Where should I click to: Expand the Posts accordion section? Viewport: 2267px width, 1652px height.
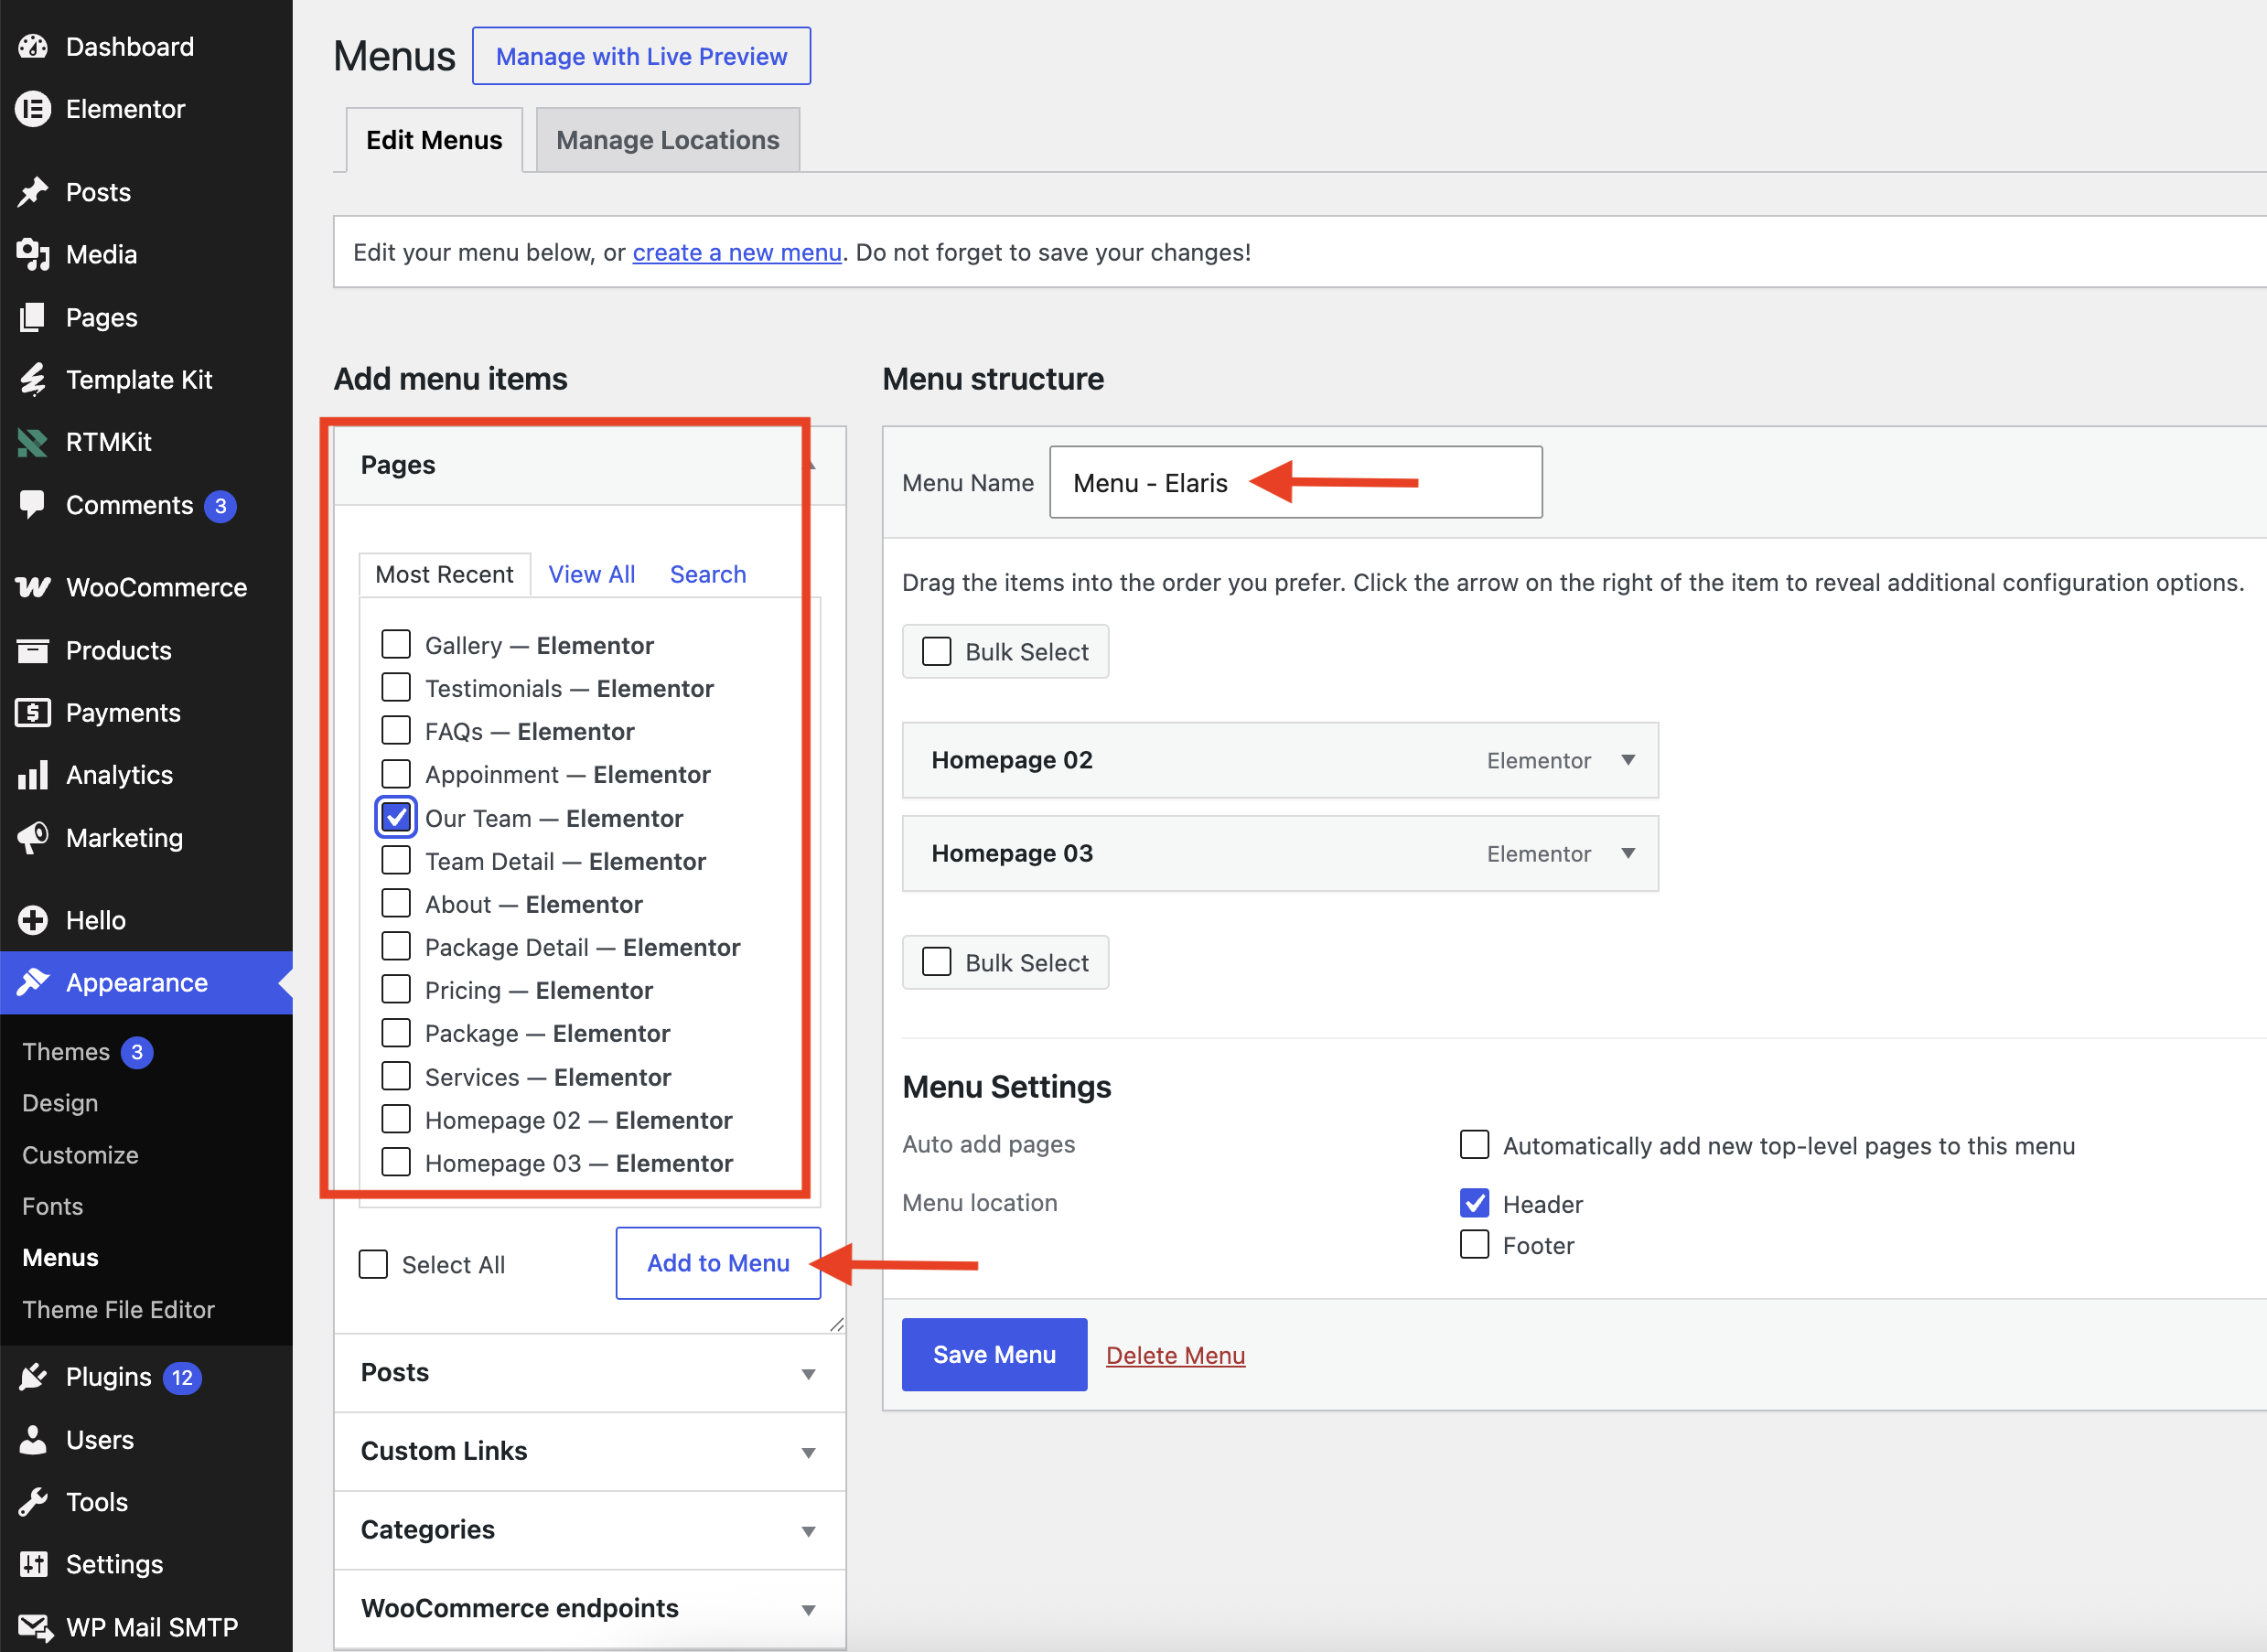(589, 1373)
